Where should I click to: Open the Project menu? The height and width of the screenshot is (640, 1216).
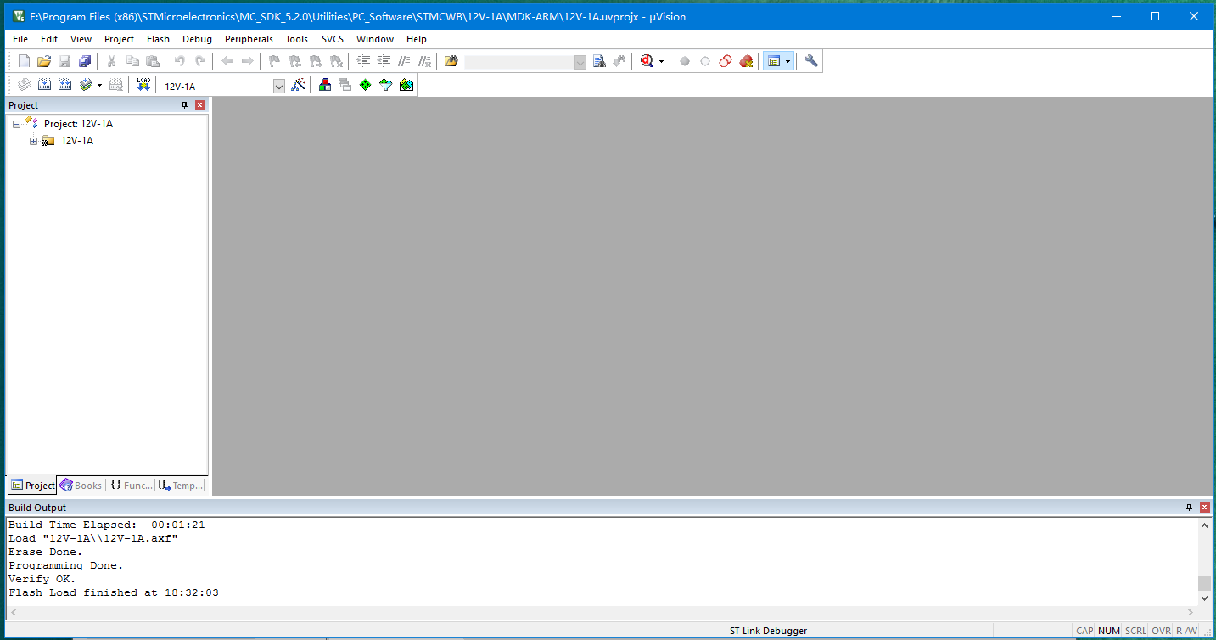pos(119,39)
